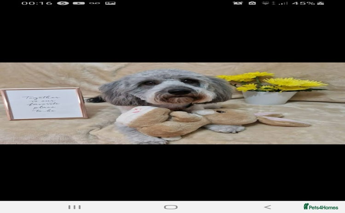Tap the alarm icon in status bar
Image resolution: width=345 pixels, height=213 pixels.
238,3
